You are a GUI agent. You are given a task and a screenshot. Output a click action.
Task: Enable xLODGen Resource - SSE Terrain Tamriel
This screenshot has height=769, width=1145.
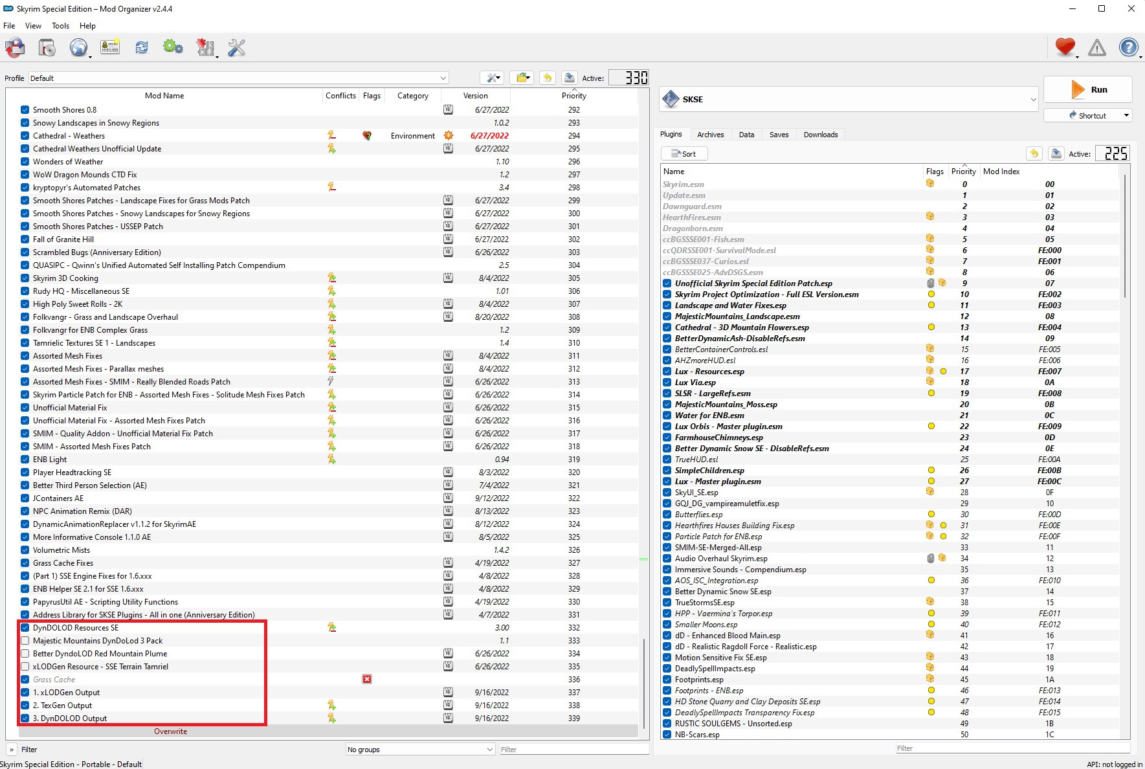(25, 666)
